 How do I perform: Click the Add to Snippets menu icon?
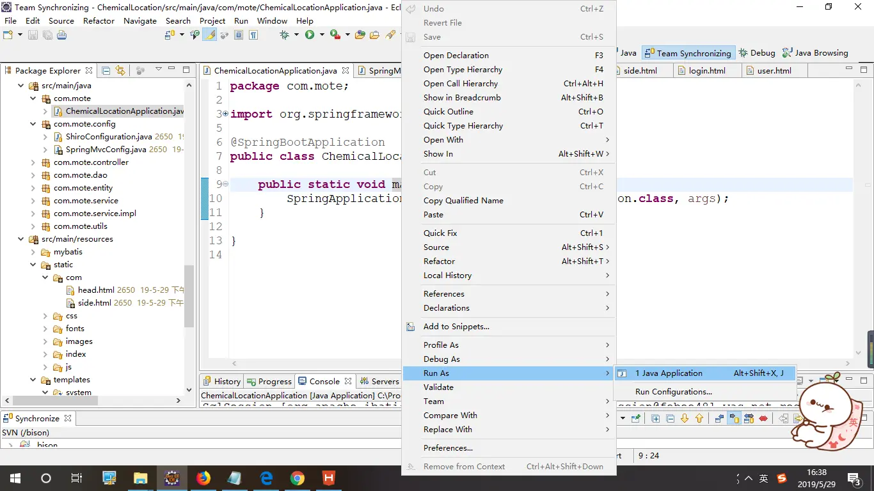(411, 327)
